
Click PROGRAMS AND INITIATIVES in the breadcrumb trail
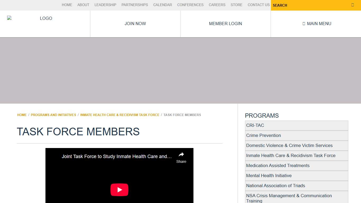pyautogui.click(x=53, y=115)
